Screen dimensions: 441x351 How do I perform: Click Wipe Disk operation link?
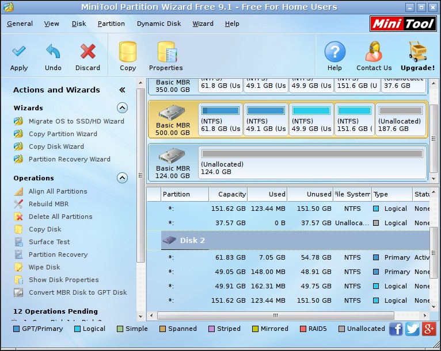44,267
